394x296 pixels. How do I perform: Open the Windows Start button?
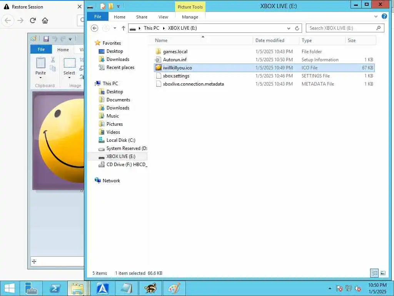10,288
